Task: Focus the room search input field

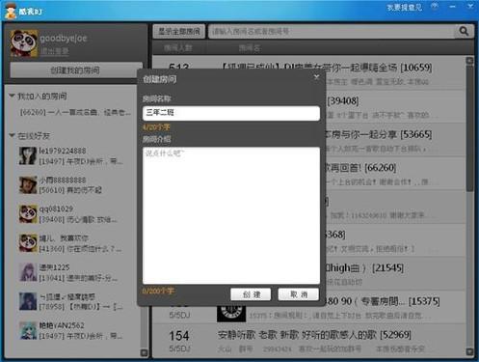Action: point(332,31)
